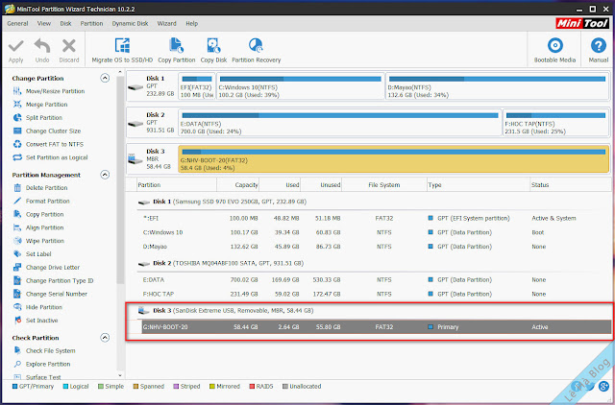
Task: Select Change Drive Letter
Action: point(46,268)
